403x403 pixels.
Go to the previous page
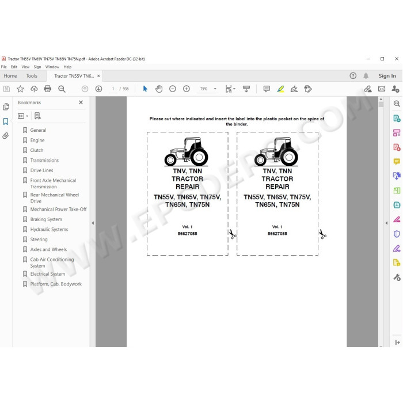85,89
